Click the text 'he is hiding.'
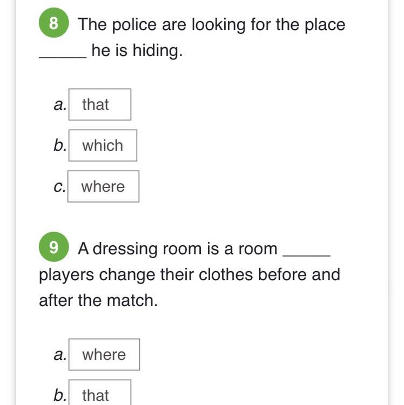 (x=137, y=50)
